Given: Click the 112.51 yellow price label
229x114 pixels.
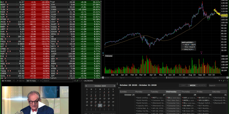Looking at the screenshot, I should [x=225, y=16].
